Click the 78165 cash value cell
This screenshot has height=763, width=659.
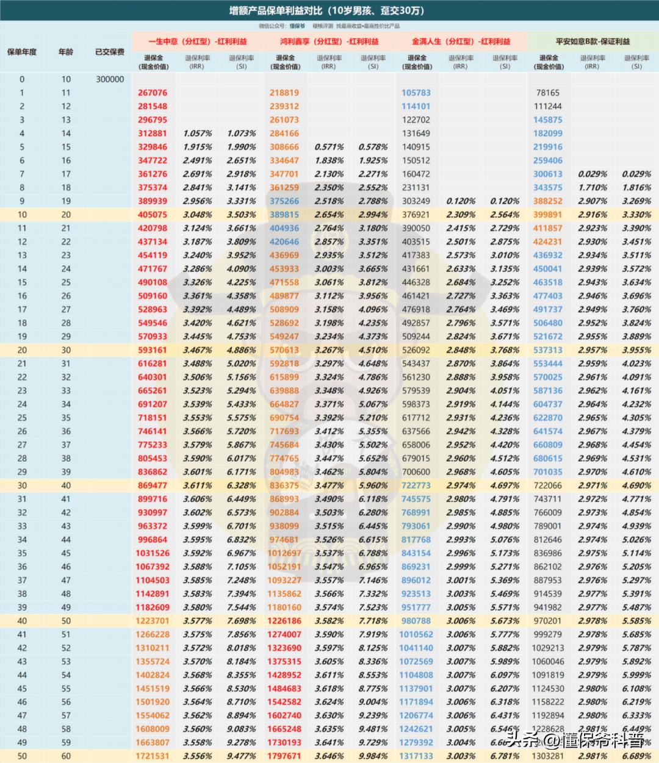548,93
